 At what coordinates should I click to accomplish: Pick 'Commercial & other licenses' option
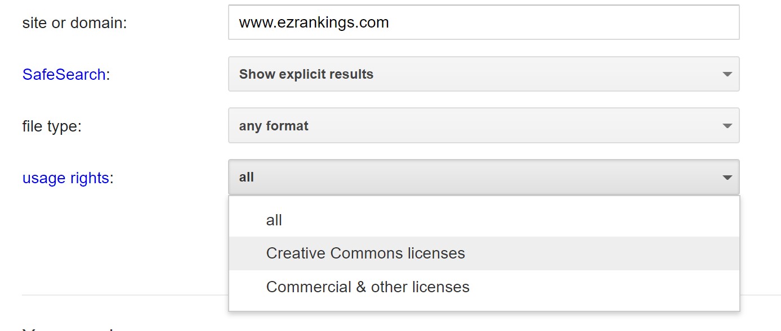(x=368, y=287)
